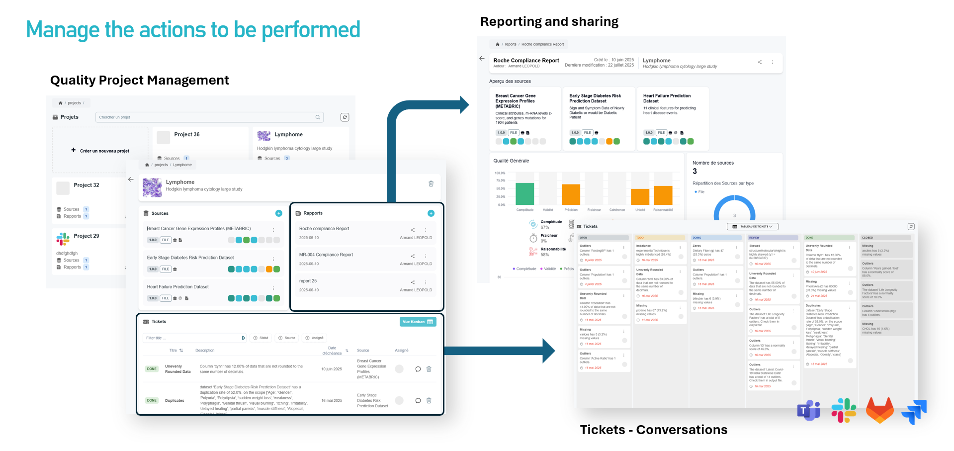Click the Microsoft Teams logo
Image resolution: width=954 pixels, height=451 pixels.
click(x=809, y=410)
